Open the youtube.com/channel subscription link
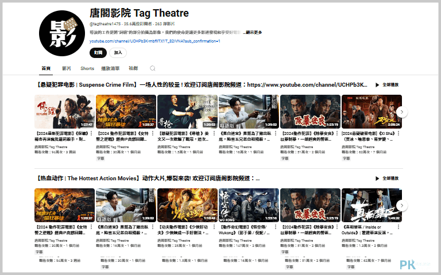The width and height of the screenshot is (441, 275). [154, 41]
